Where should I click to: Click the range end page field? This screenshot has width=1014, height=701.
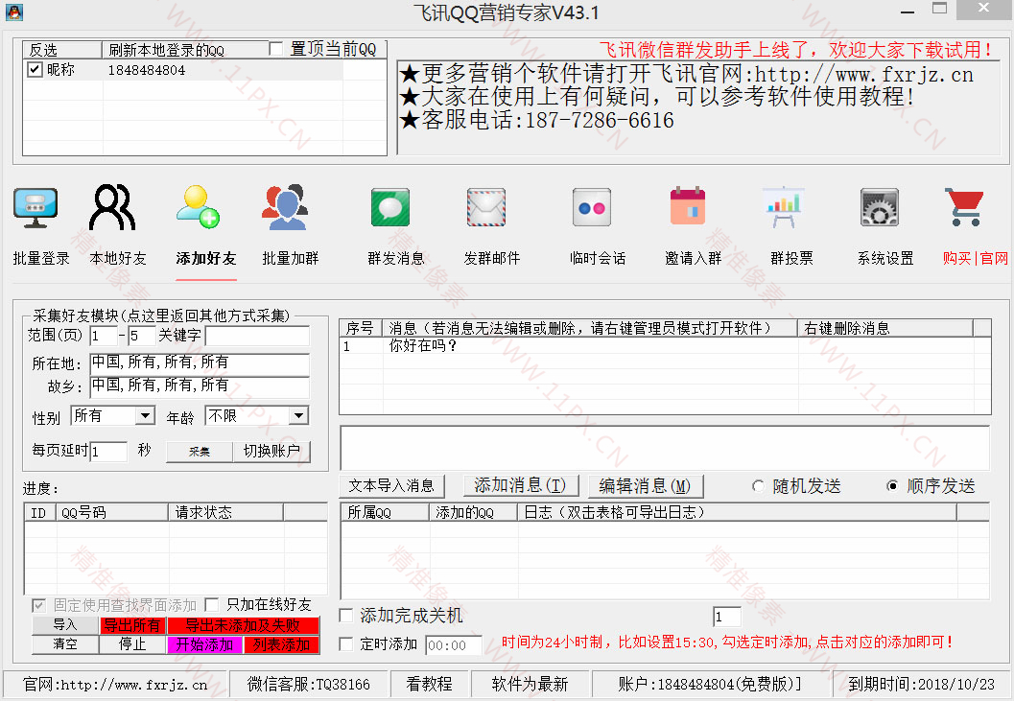coord(142,336)
